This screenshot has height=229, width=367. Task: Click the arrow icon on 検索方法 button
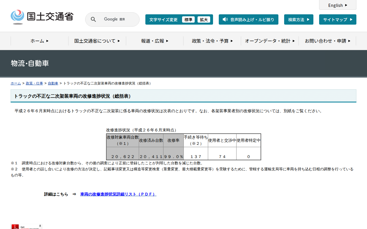pos(308,19)
